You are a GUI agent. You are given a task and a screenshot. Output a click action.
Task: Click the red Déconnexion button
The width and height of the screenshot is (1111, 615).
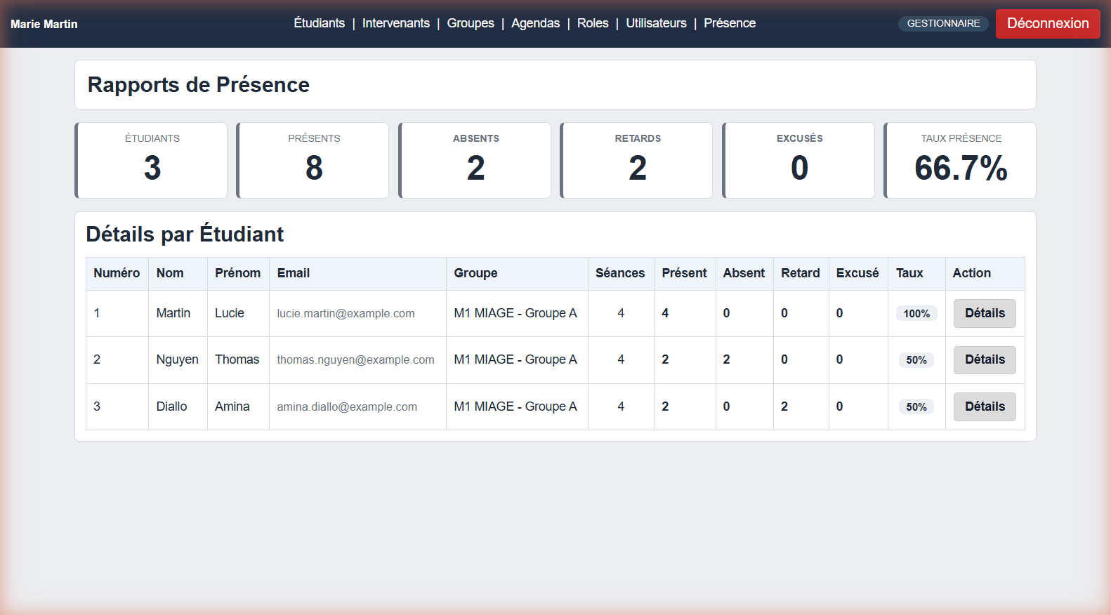(1048, 24)
